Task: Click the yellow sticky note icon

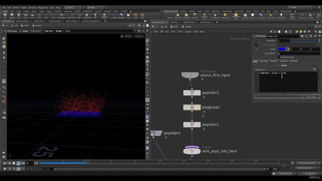Action: tap(301, 32)
